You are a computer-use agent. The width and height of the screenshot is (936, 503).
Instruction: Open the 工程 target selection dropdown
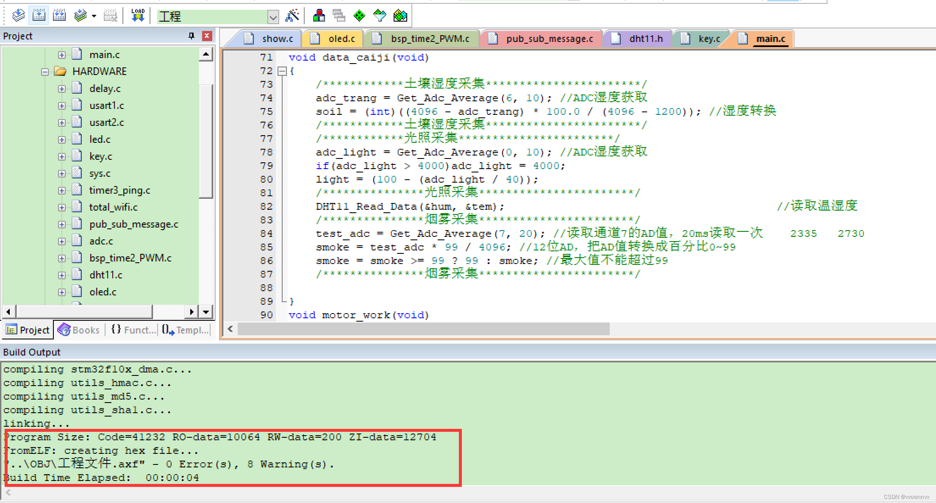click(273, 17)
